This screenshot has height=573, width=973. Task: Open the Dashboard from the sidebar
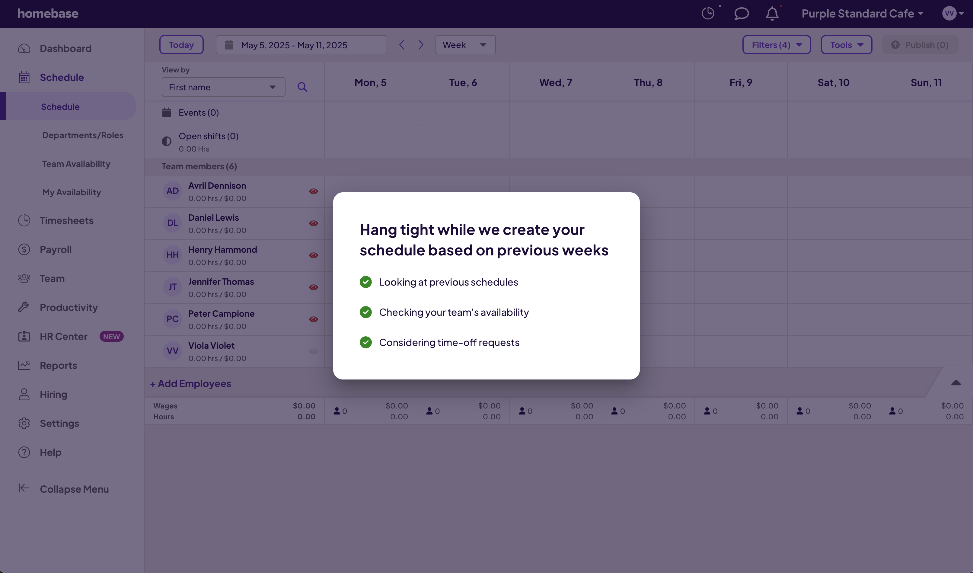point(65,48)
